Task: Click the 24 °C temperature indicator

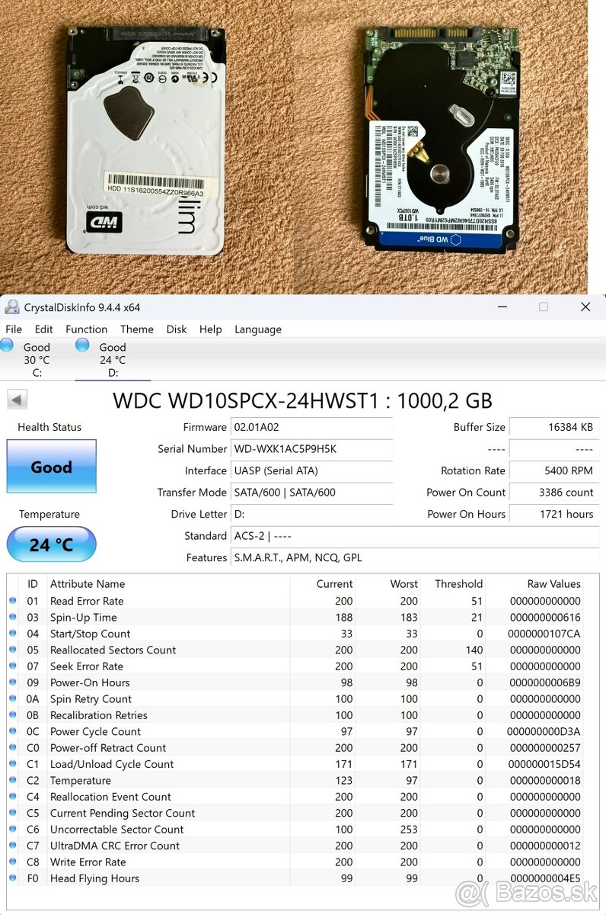Action: 51,544
